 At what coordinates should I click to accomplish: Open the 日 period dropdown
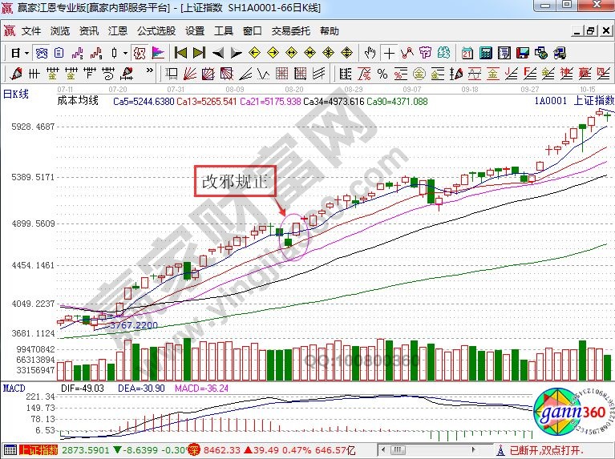20,53
